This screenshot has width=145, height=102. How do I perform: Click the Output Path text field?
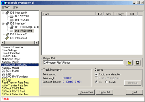[83, 63]
